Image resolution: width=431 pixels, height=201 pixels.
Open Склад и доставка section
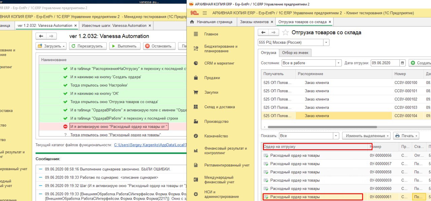click(219, 107)
